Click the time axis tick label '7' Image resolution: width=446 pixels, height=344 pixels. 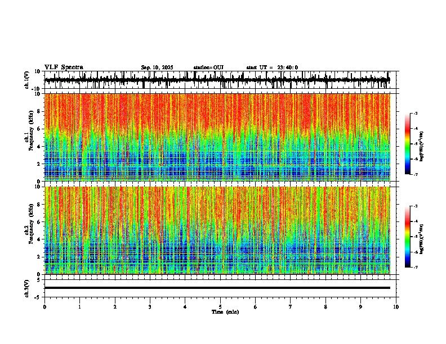click(291, 307)
